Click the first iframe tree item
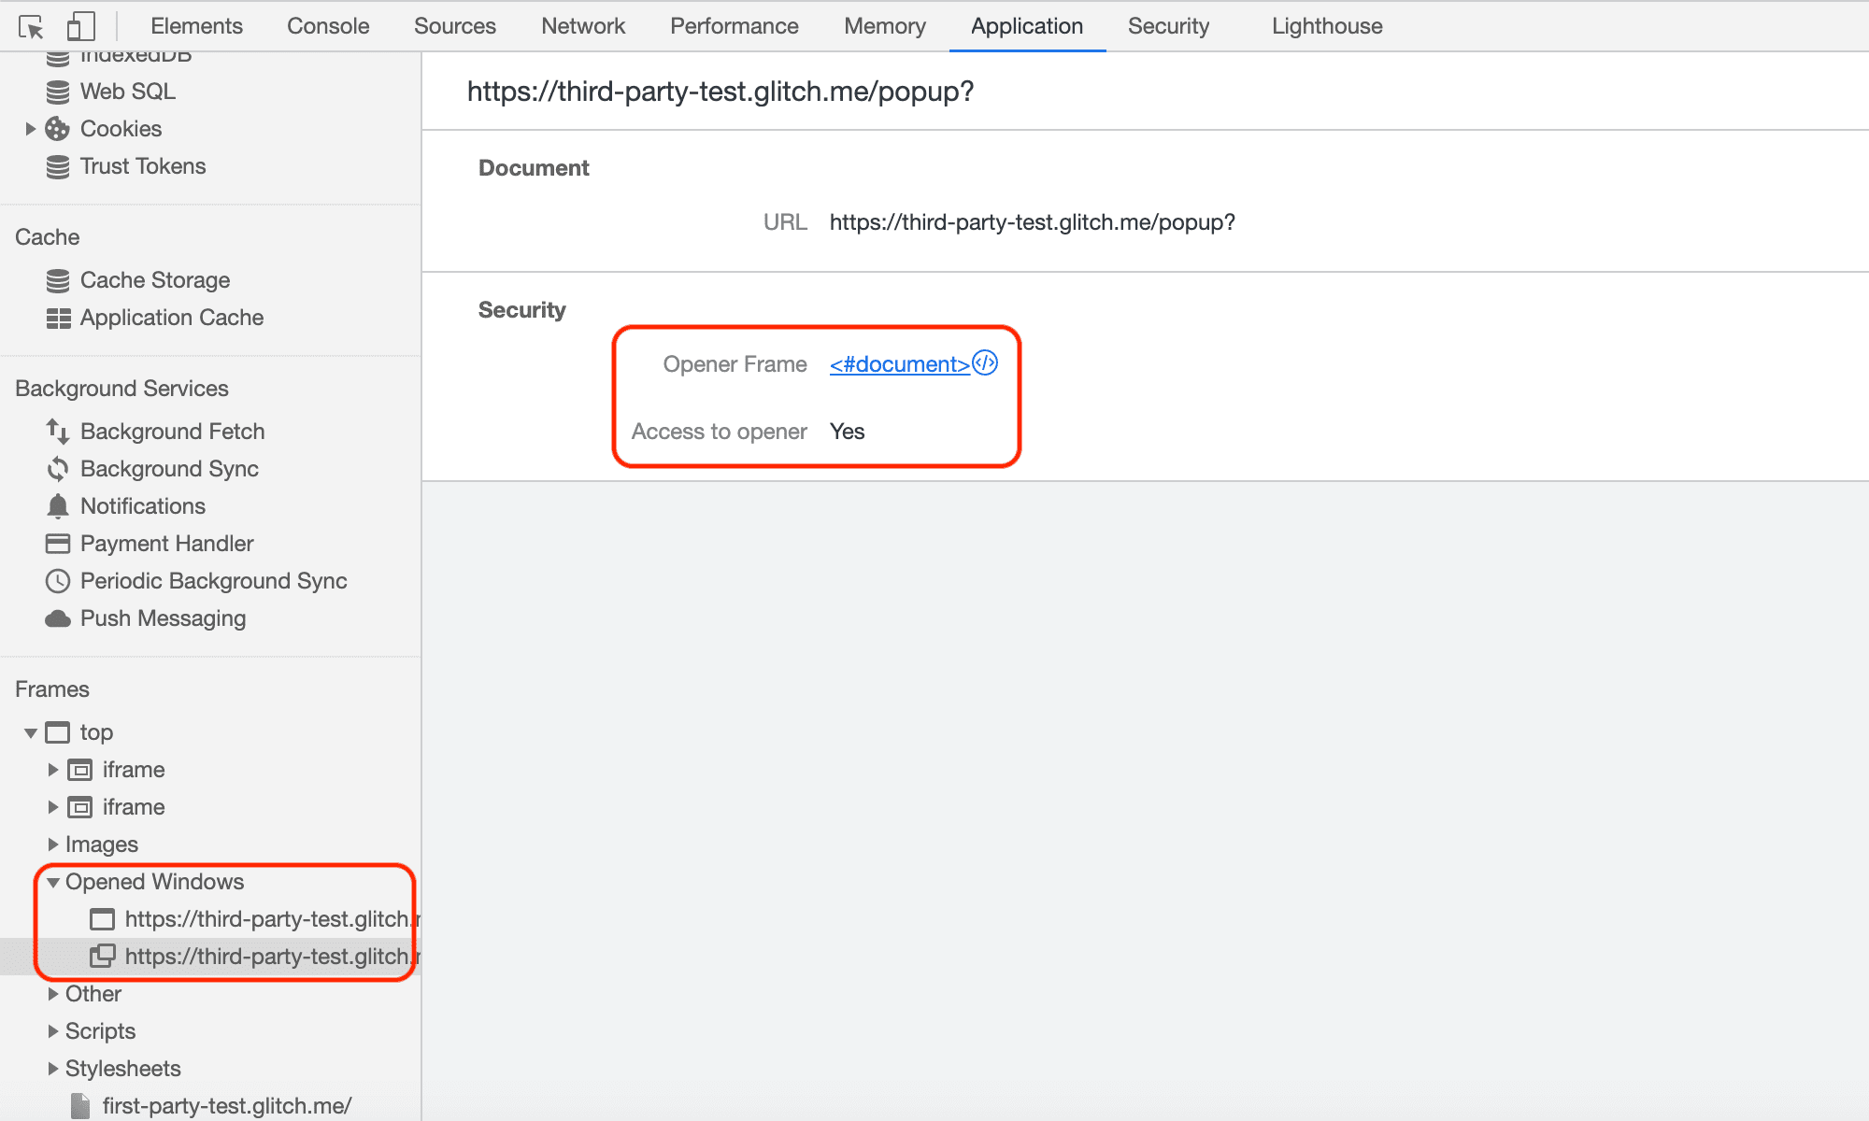 coord(132,769)
